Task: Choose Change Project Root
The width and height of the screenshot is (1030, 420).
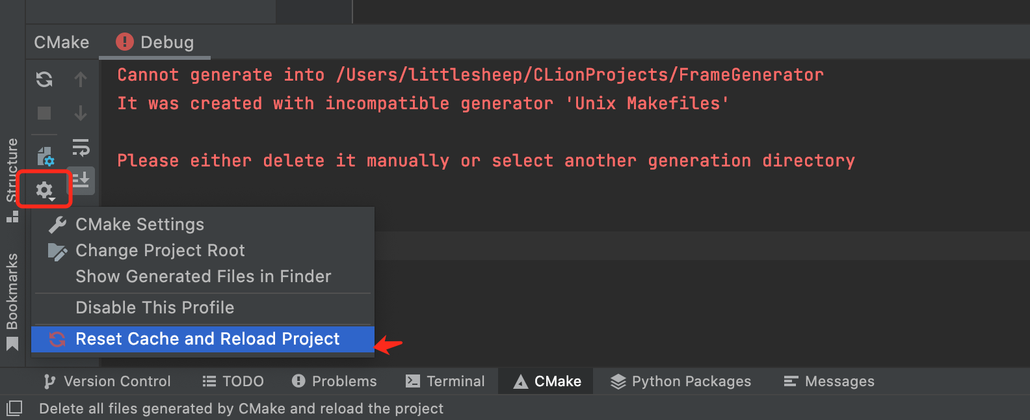Action: (160, 250)
